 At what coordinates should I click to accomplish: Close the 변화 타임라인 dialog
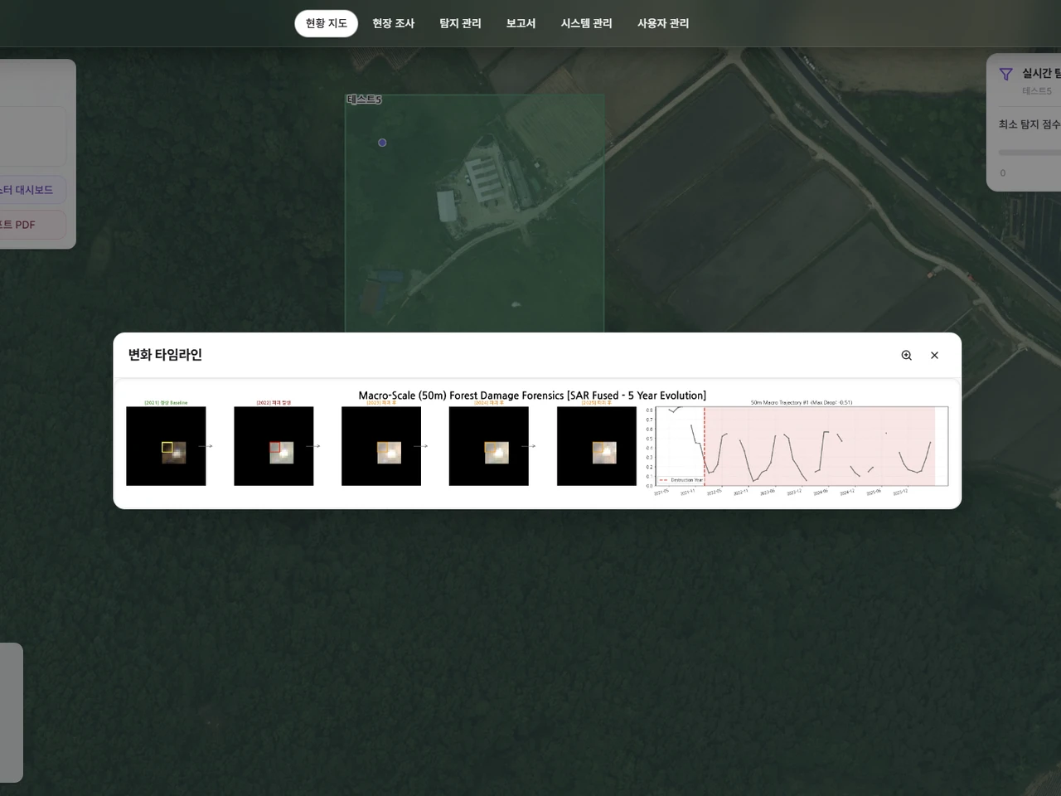coord(934,355)
